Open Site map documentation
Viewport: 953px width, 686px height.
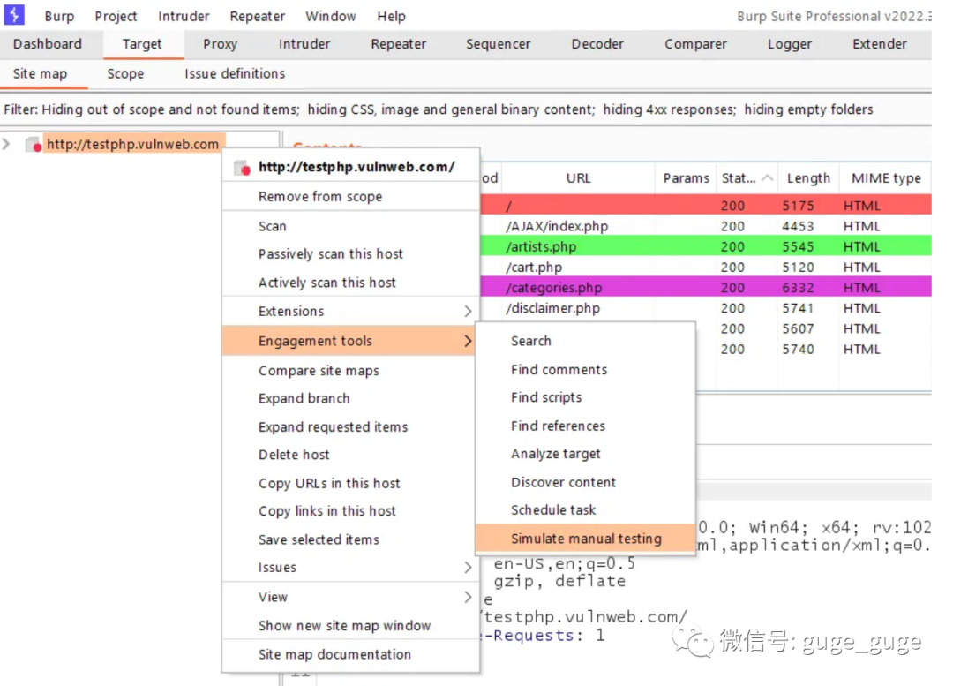(350, 654)
